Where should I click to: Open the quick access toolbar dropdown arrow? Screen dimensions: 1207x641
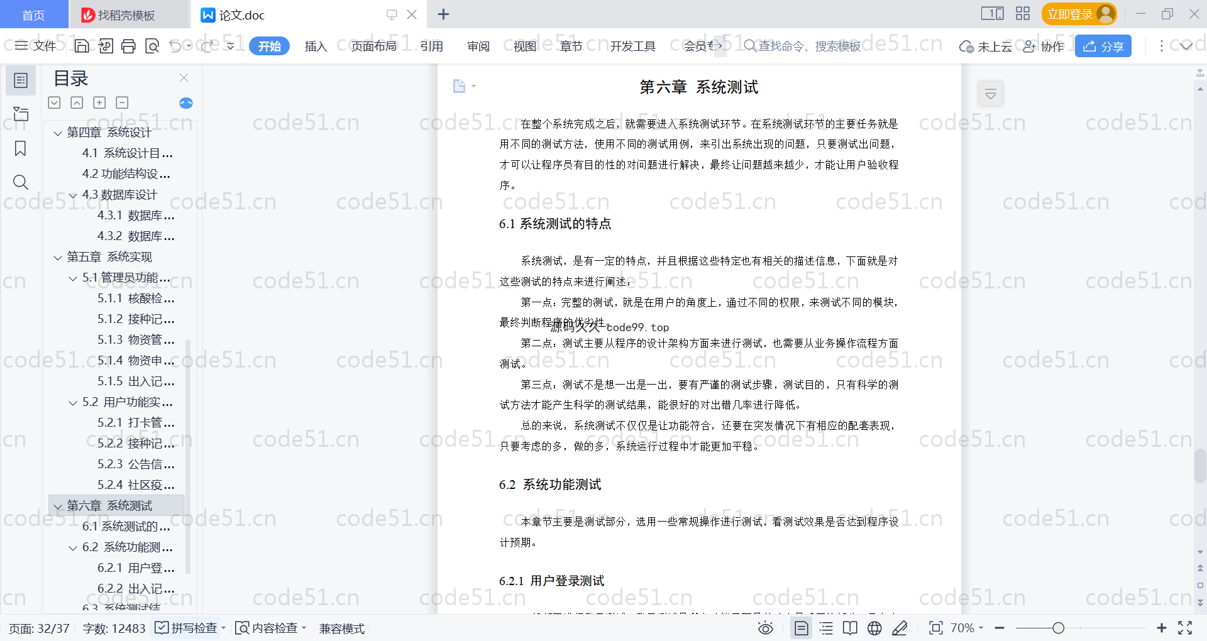tap(230, 46)
